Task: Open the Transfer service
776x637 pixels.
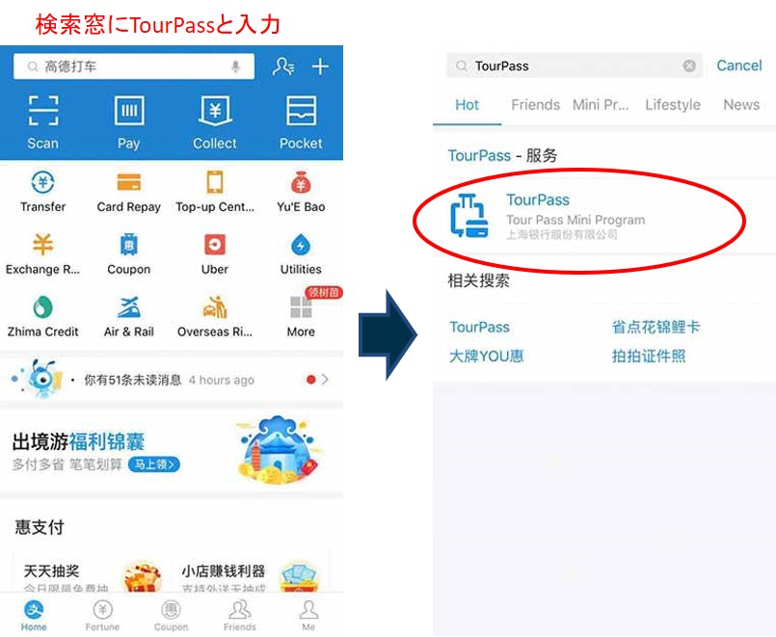Action: click(x=43, y=192)
